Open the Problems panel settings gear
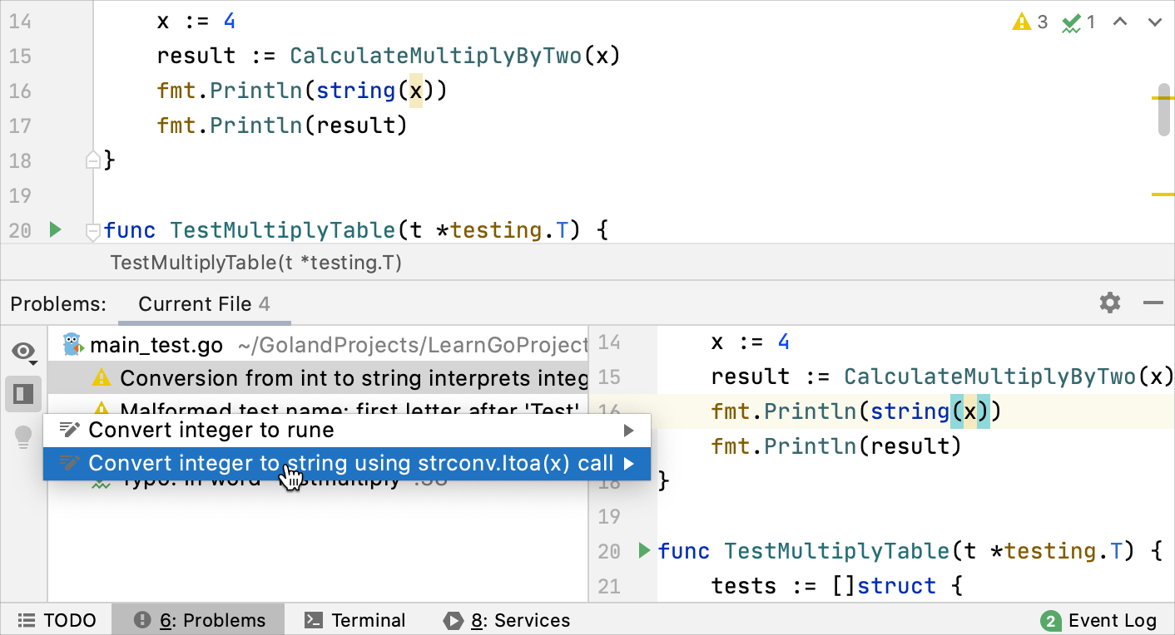The height and width of the screenshot is (635, 1175). (x=1109, y=303)
